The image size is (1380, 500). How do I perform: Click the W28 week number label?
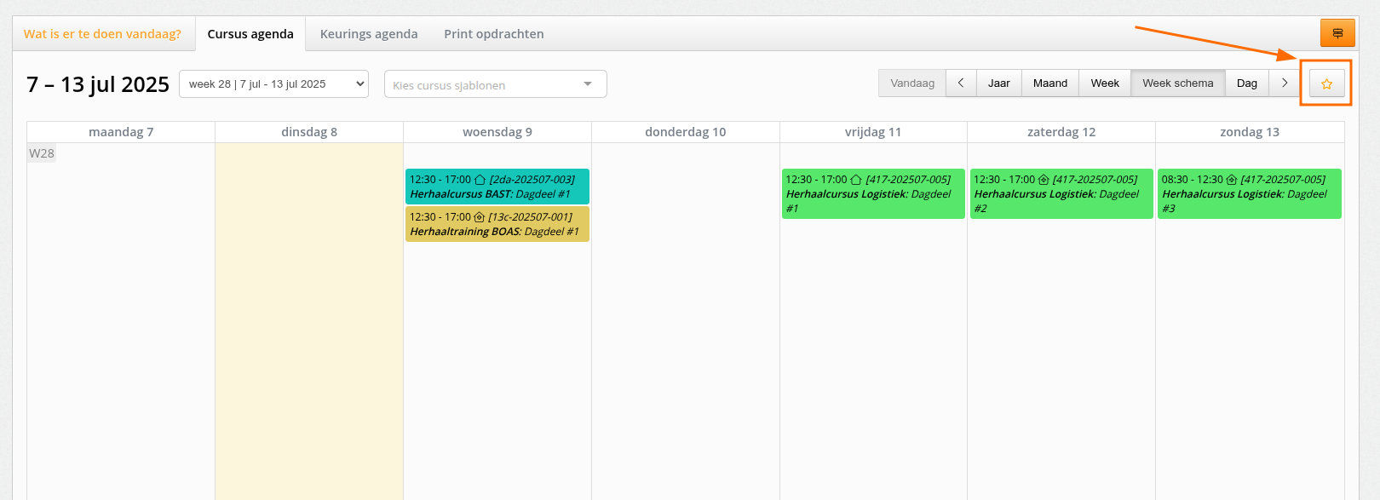(42, 153)
